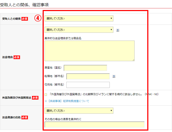The height and width of the screenshot is (132, 172).
Task: Click the help icon beside 船積地 field
Action: point(114,76)
